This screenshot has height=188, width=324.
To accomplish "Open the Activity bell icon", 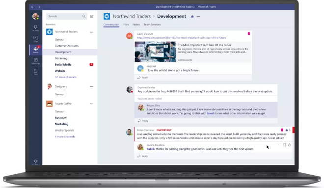I will click(x=35, y=28).
